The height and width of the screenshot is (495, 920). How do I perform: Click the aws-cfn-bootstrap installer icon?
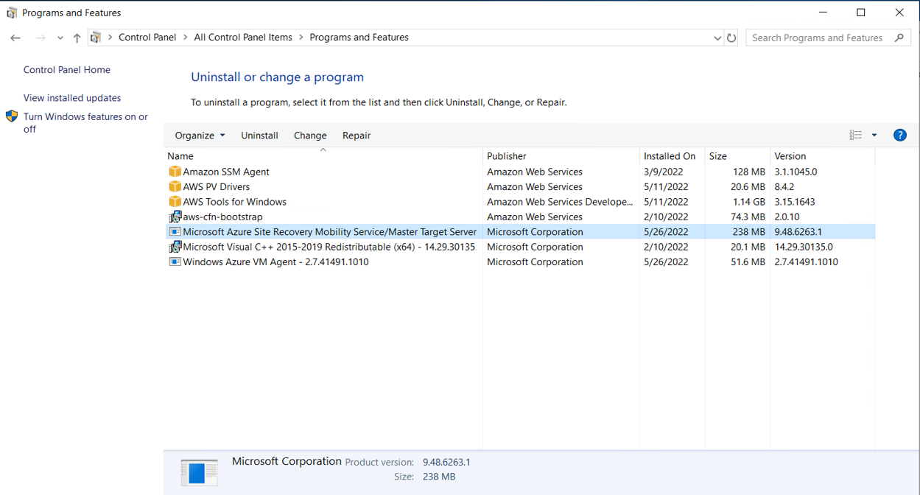point(175,217)
